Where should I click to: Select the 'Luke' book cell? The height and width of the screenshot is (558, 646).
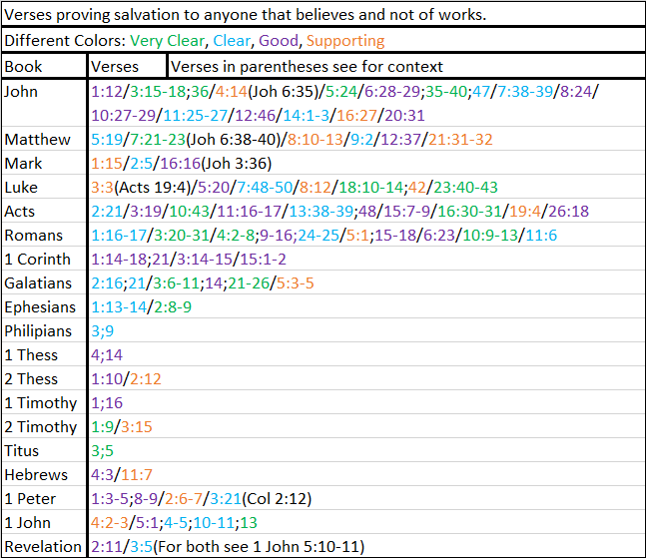coord(45,187)
